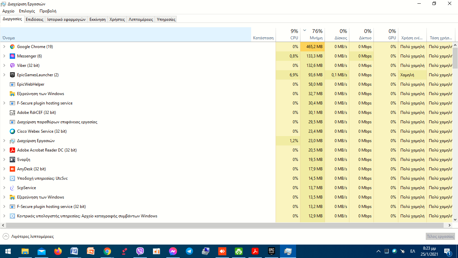Click the Adobe RdrCEF row icon
The image size is (458, 258).
tap(12, 113)
